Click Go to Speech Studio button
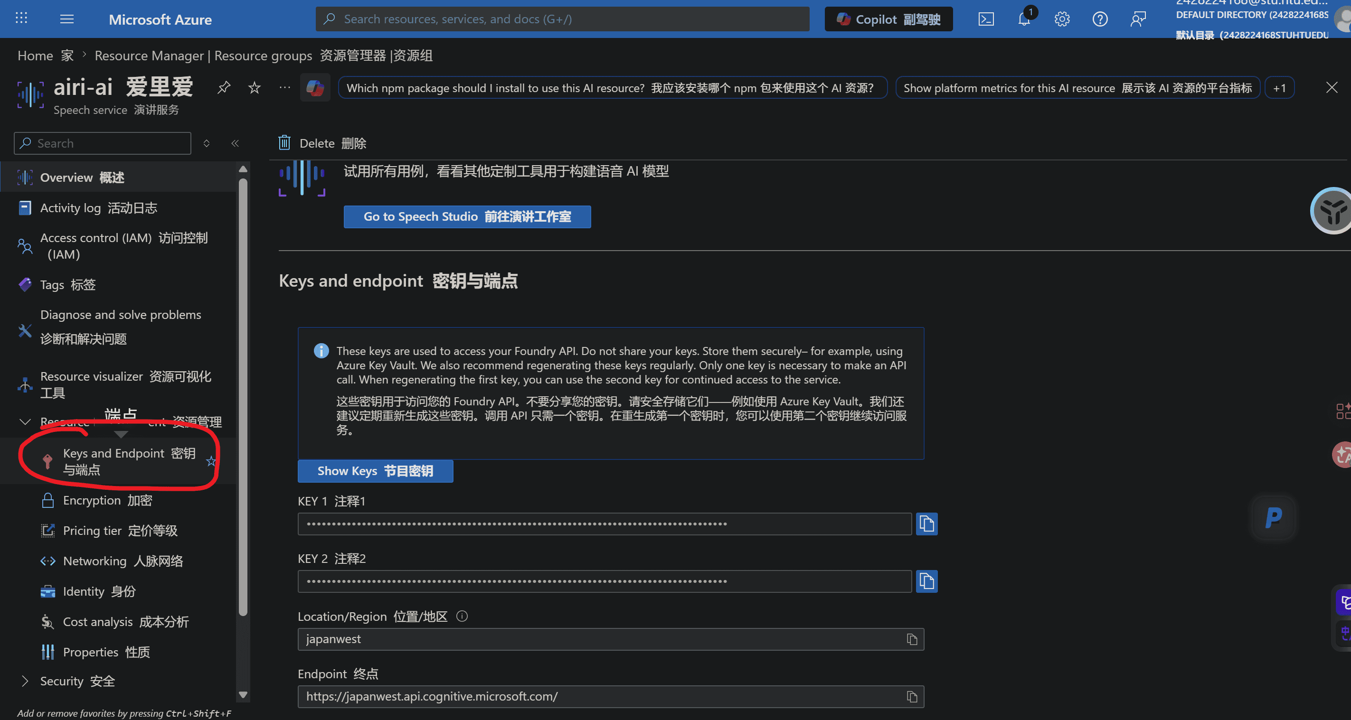The image size is (1351, 720). [467, 216]
